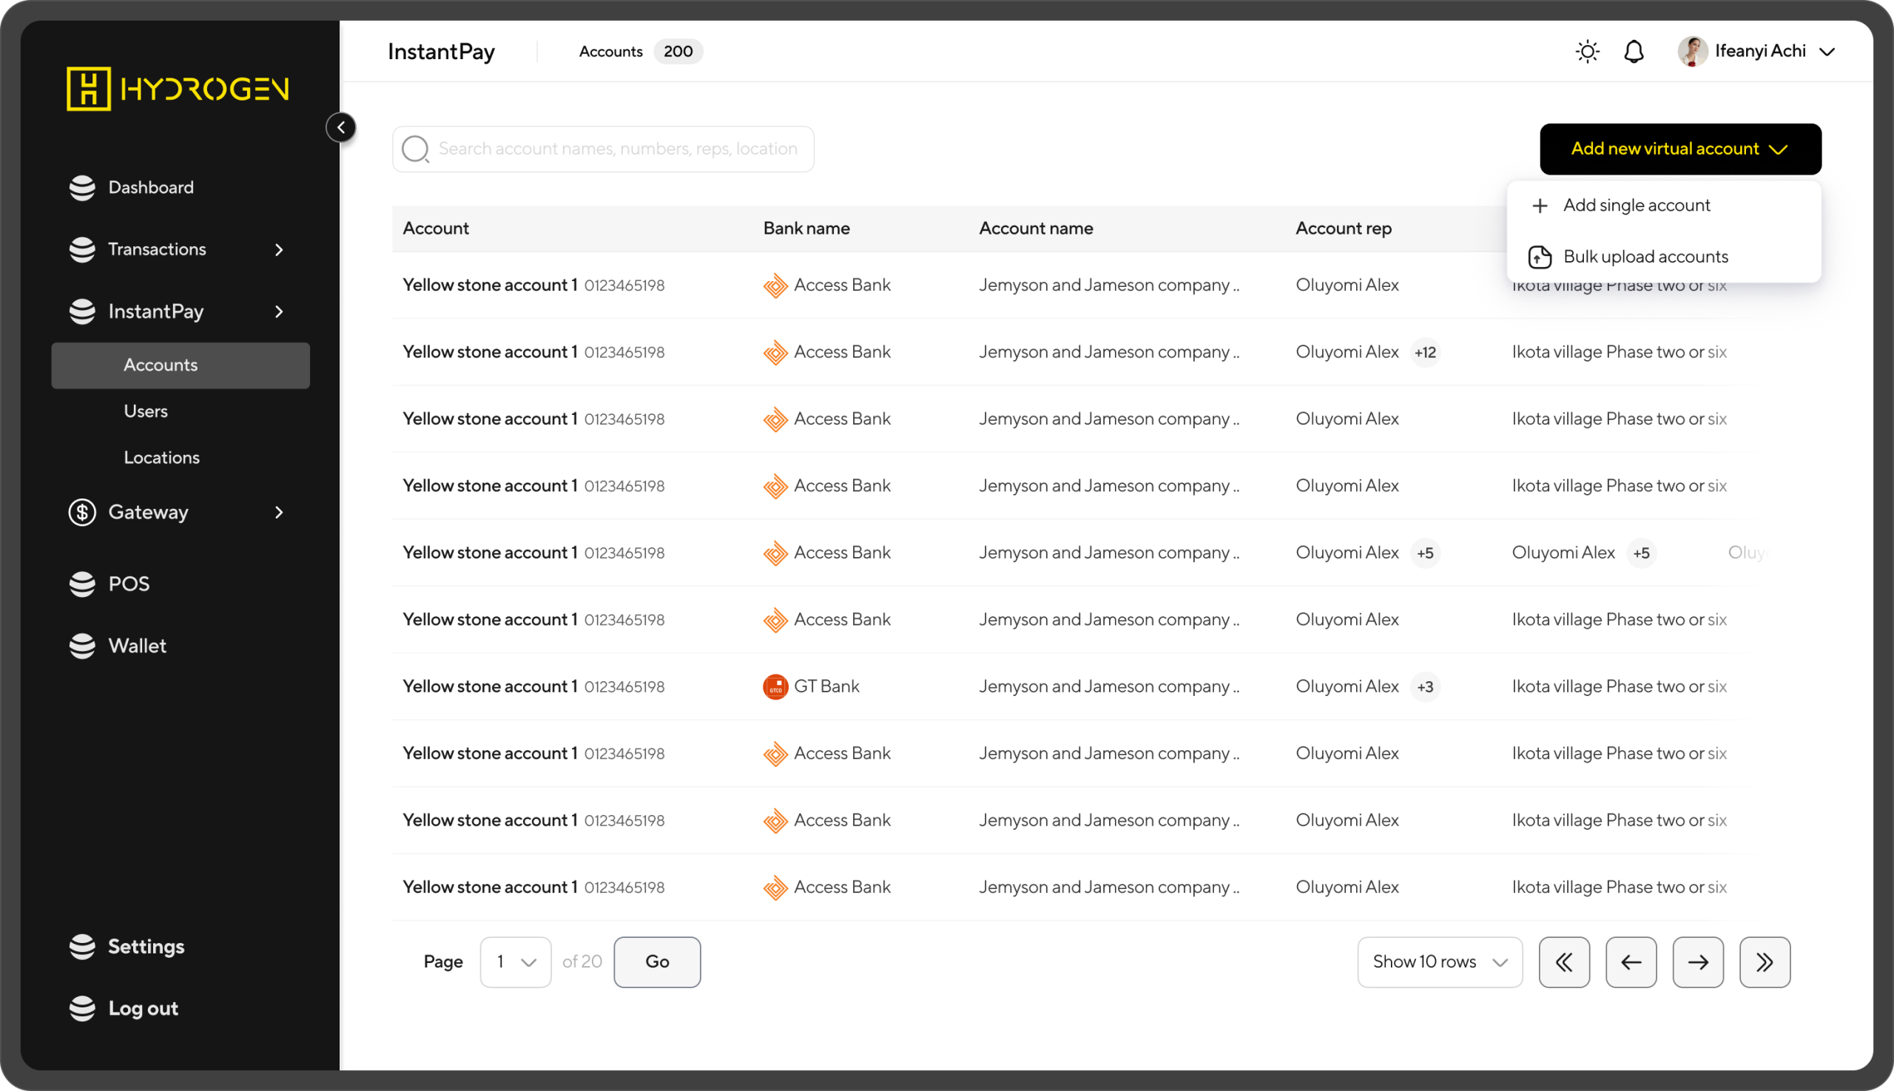Toggle the light/dark theme sun icon
1894x1091 pixels.
[1587, 52]
